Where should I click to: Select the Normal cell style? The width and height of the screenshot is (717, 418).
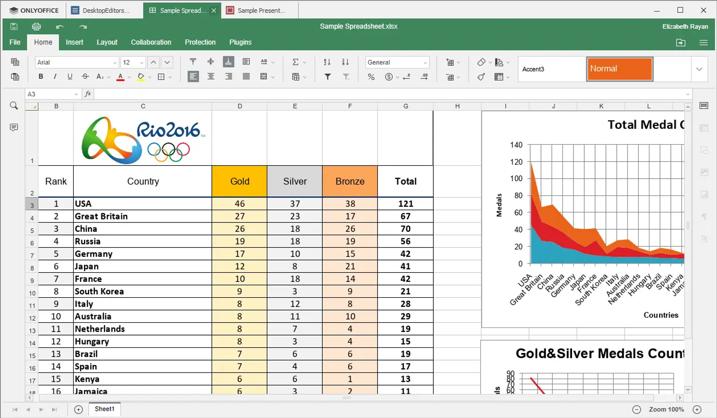coord(620,69)
